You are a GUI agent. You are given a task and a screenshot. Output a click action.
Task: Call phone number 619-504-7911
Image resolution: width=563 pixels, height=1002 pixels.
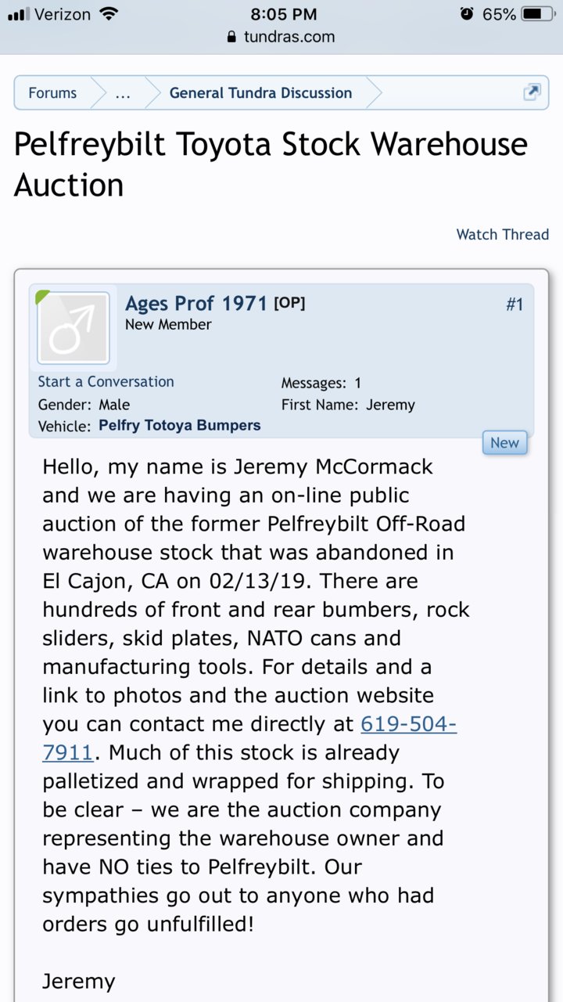[249, 738]
